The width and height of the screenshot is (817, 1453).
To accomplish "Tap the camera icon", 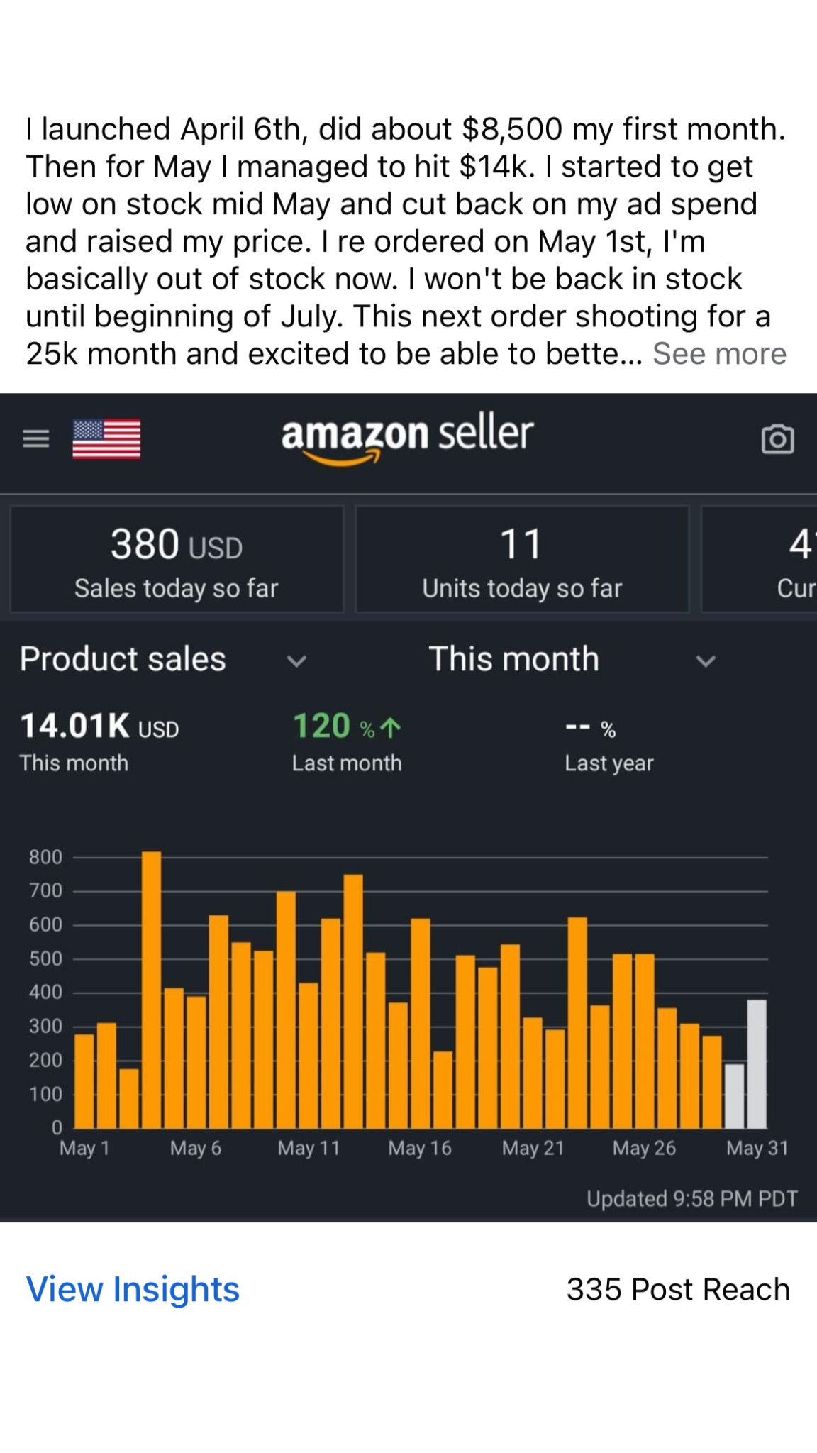I will click(777, 439).
